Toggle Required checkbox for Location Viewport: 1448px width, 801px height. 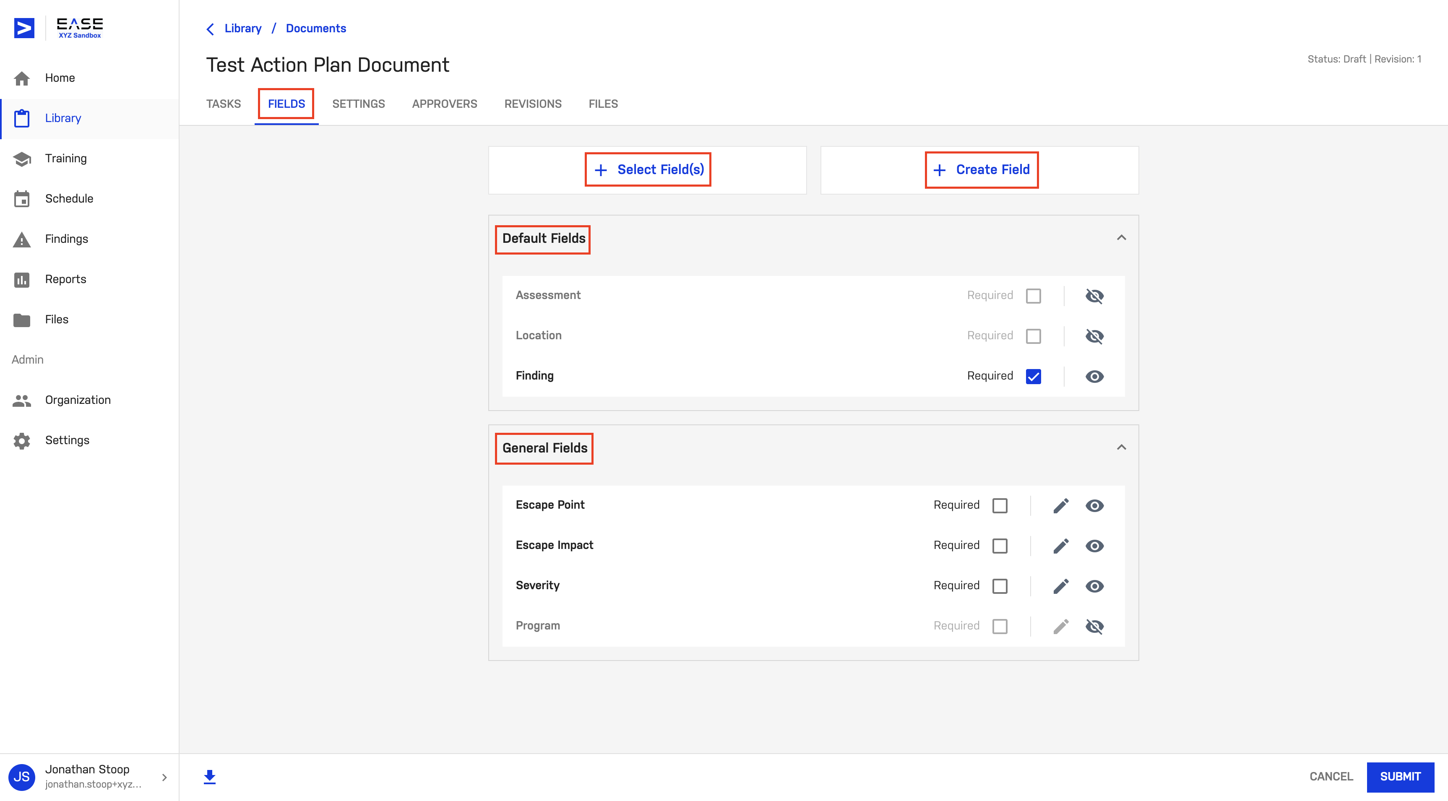pos(1033,336)
